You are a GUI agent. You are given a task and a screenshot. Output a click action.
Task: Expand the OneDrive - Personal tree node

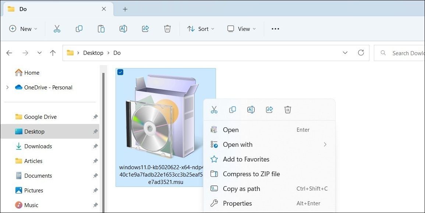tap(7, 87)
